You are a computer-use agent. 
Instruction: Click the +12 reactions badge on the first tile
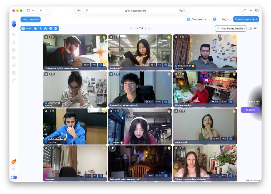pyautogui.click(x=94, y=64)
